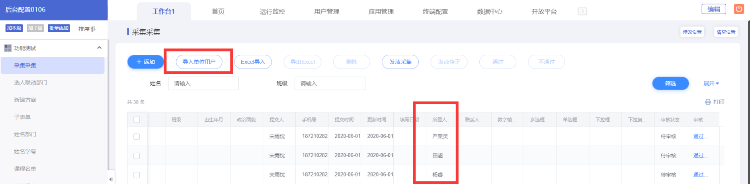The height and width of the screenshot is (184, 750).
Task: Click the 加子级 button
Action: (x=35, y=28)
